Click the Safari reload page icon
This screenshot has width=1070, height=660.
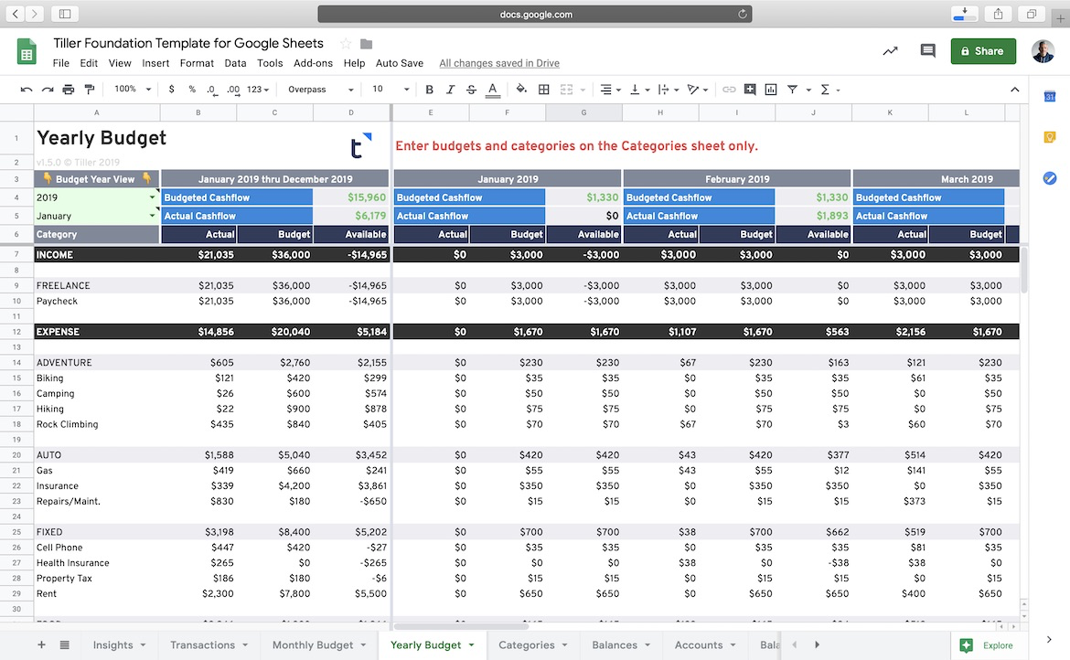click(x=742, y=14)
